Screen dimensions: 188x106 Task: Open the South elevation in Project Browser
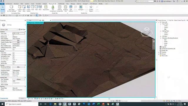tap(166, 43)
